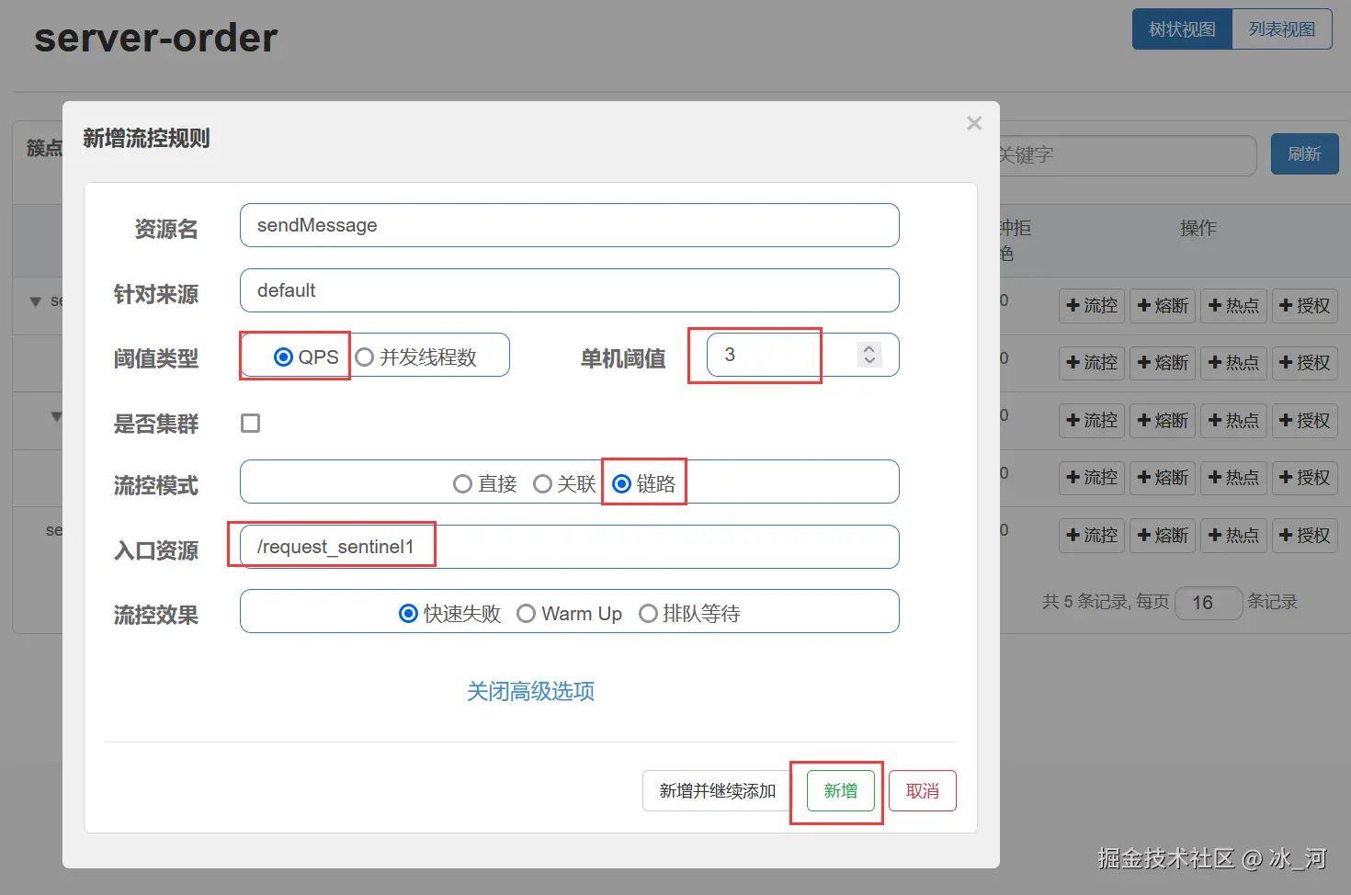Close the 新增流控规则 dialog with the X

click(974, 123)
